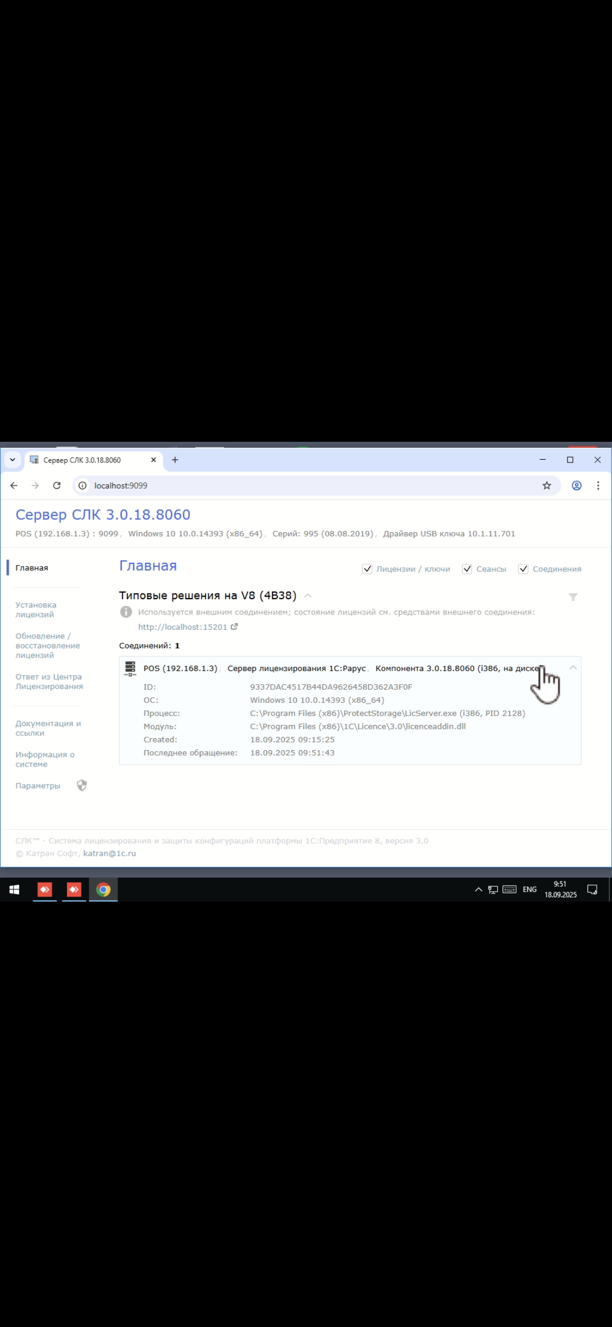This screenshot has width=612, height=1327.
Task: Disable the Соединения checkbox
Action: (523, 569)
